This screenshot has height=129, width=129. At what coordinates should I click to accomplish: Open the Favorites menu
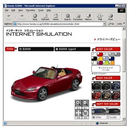31,10
